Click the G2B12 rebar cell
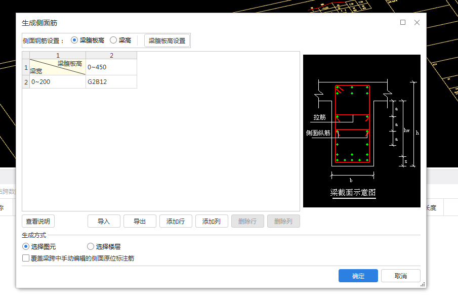The width and height of the screenshot is (458, 302). click(111, 82)
